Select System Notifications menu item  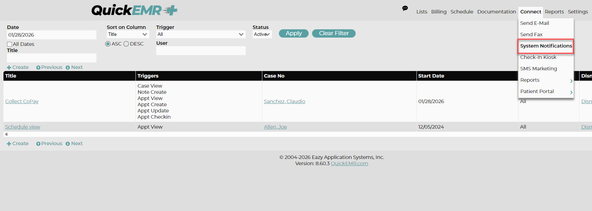click(546, 46)
